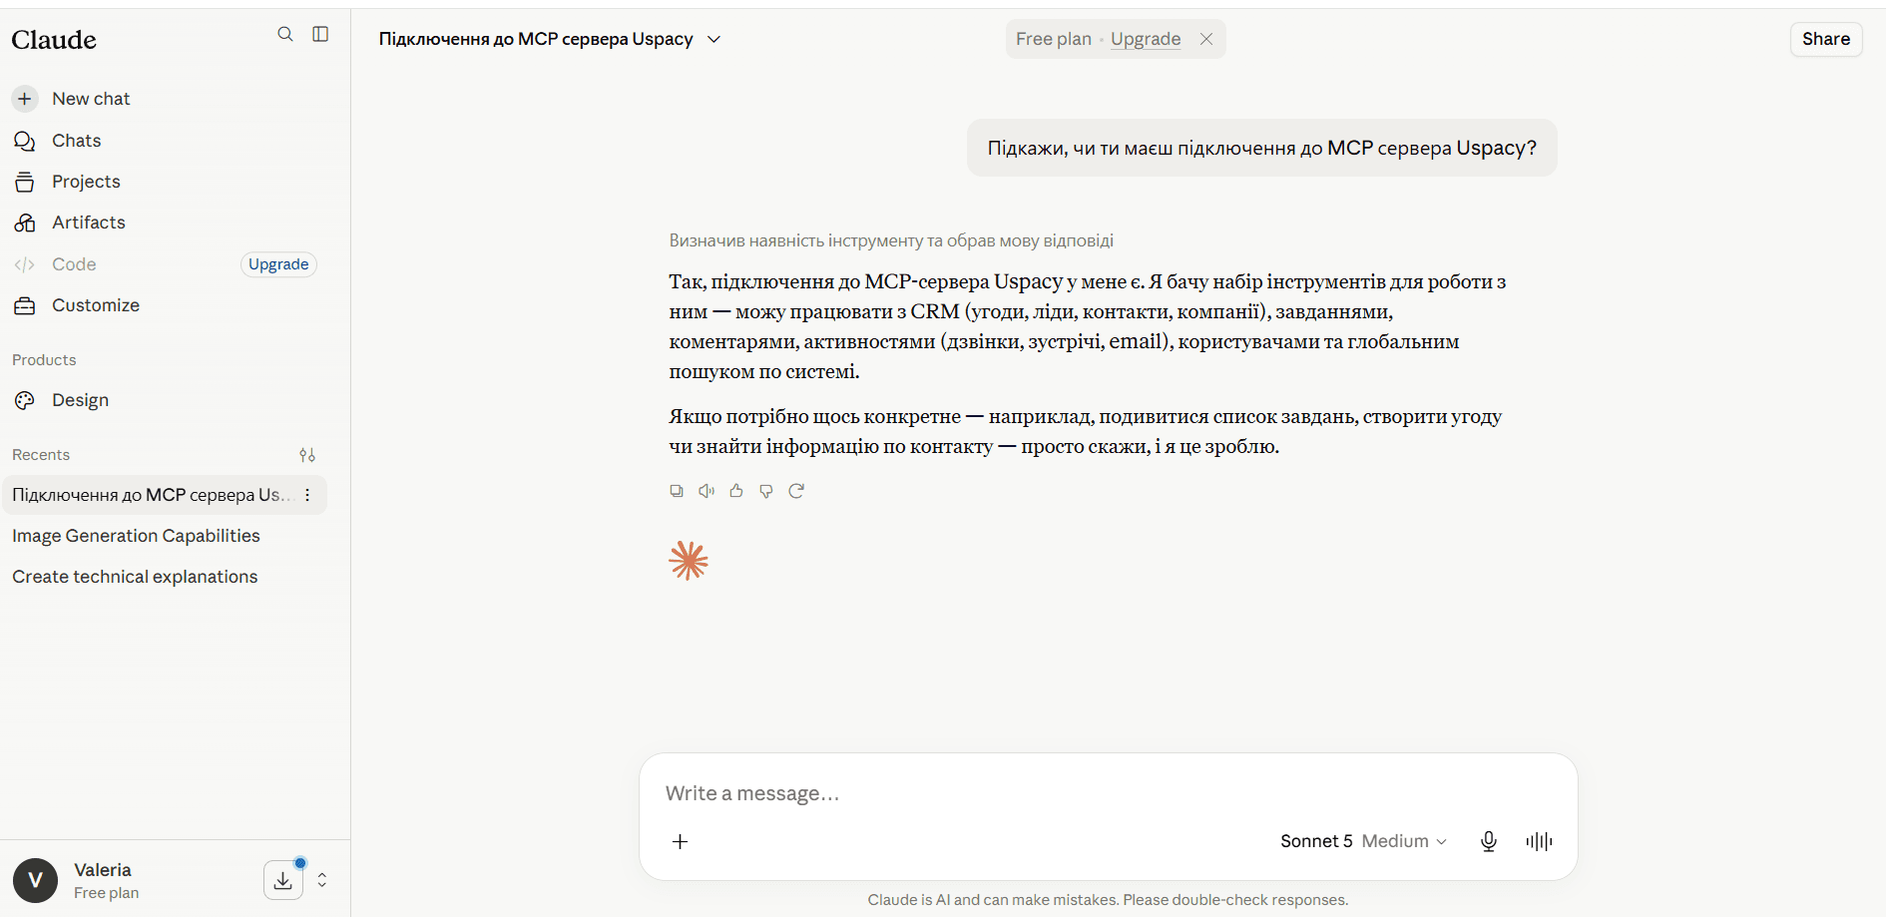
Task: Copy the response with the copy icon
Action: click(677, 491)
